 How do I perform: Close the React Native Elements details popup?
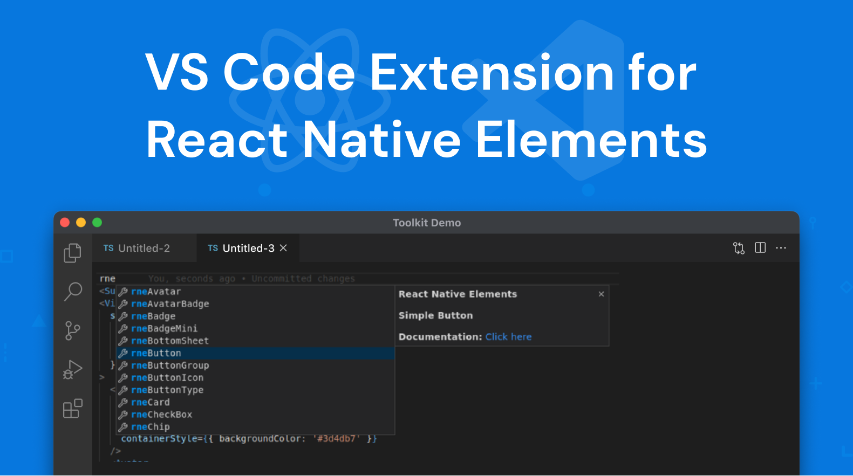[x=601, y=294]
